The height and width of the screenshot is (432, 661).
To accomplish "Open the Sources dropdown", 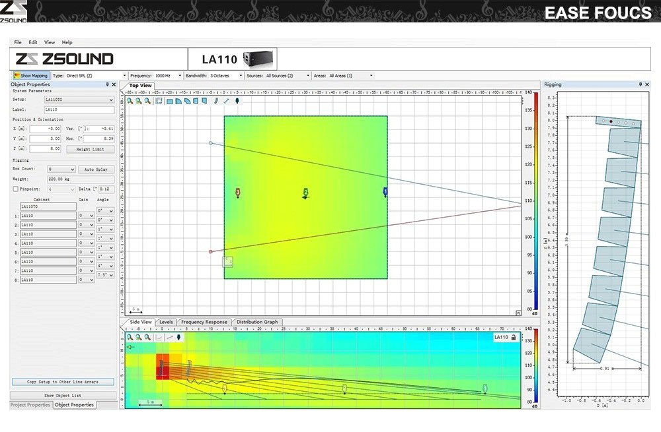I will tap(308, 76).
